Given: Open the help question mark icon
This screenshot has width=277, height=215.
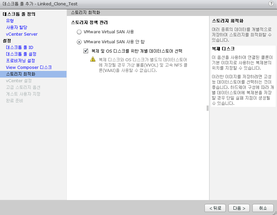Looking at the screenshot, I should 271,4.
